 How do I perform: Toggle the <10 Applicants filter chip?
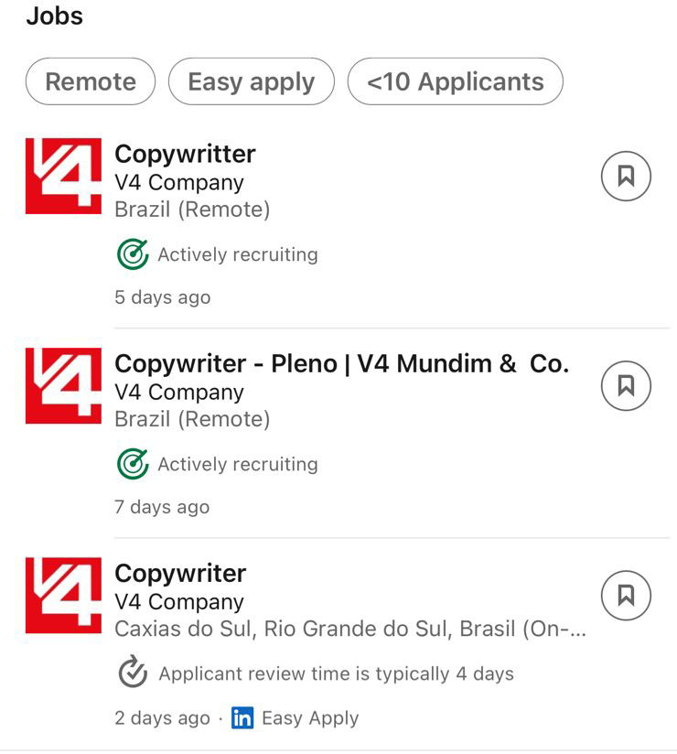455,81
